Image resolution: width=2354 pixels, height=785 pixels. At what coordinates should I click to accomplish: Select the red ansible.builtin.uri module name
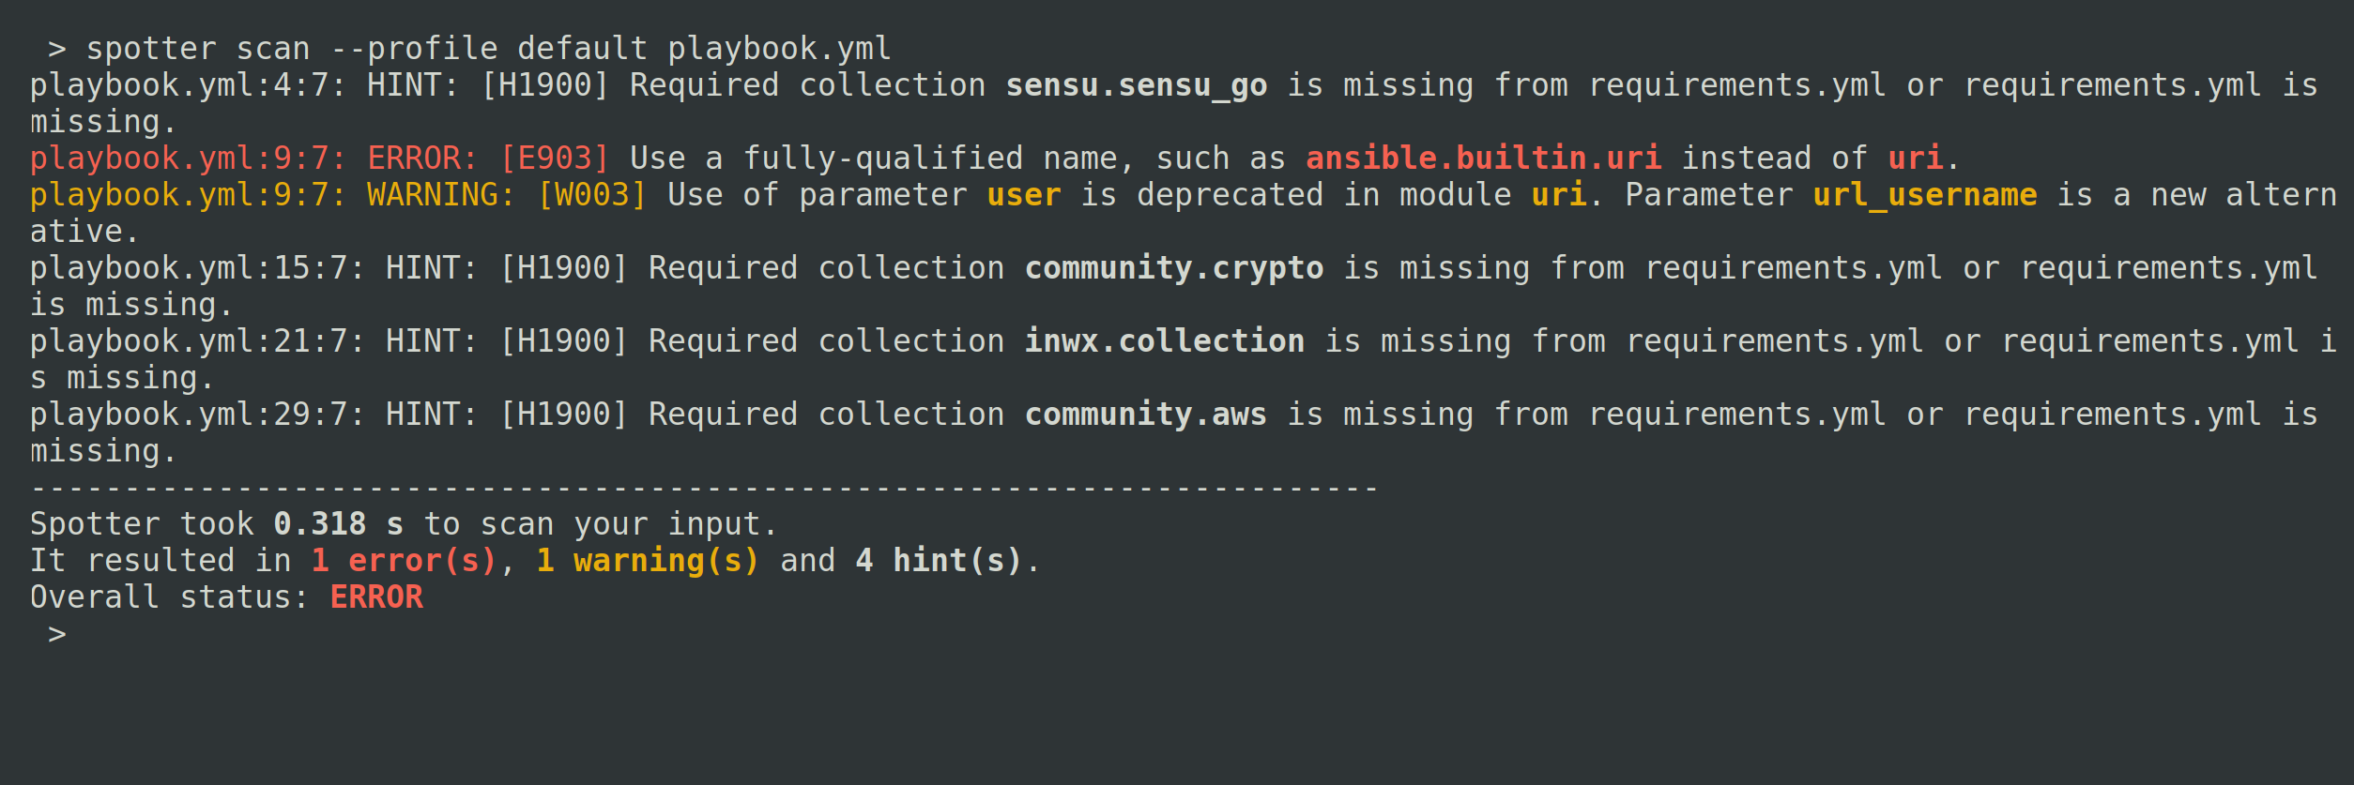[1483, 159]
